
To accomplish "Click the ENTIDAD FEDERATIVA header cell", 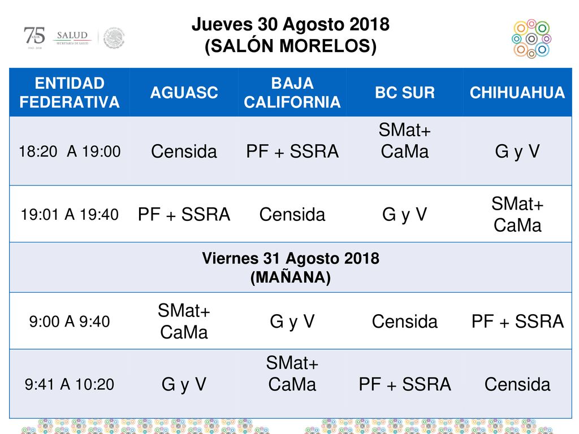I will (x=70, y=93).
